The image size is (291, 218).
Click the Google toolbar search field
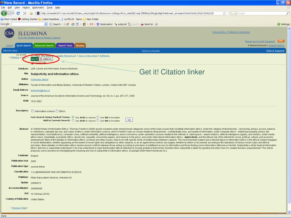coord(28,24)
